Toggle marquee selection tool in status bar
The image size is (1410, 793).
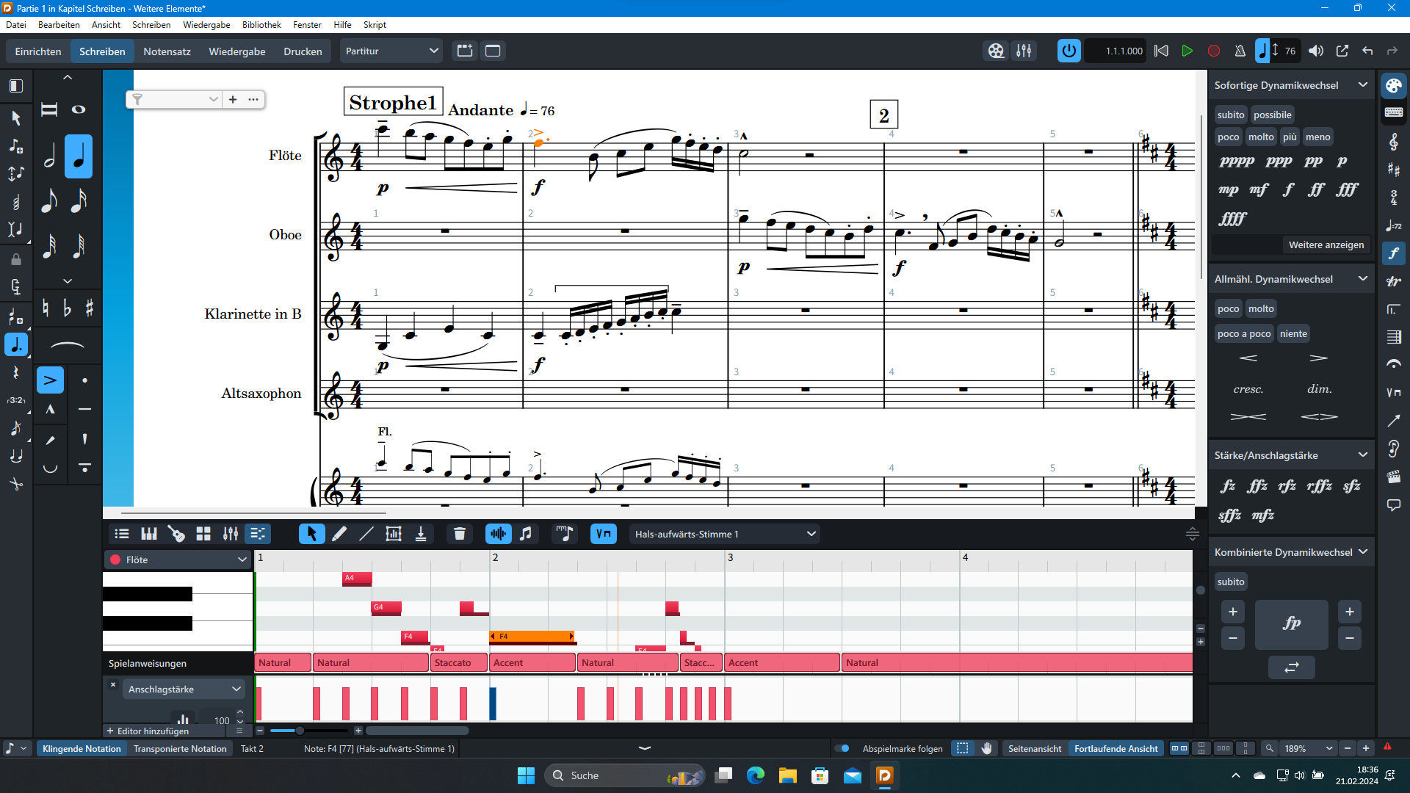pyautogui.click(x=962, y=748)
